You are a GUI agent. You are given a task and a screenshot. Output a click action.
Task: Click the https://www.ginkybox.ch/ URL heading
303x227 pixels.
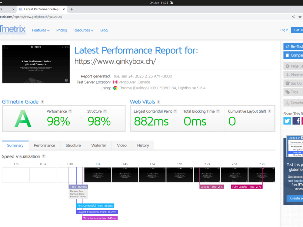pyautogui.click(x=115, y=61)
